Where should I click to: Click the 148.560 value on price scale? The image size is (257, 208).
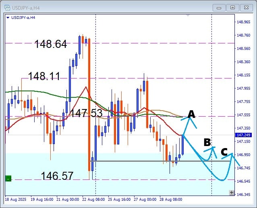[x=244, y=48]
